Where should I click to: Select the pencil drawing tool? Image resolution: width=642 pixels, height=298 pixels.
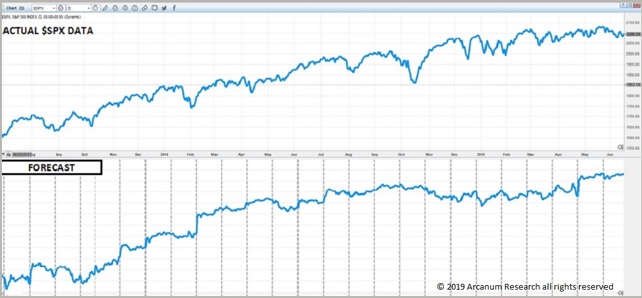tap(105, 8)
